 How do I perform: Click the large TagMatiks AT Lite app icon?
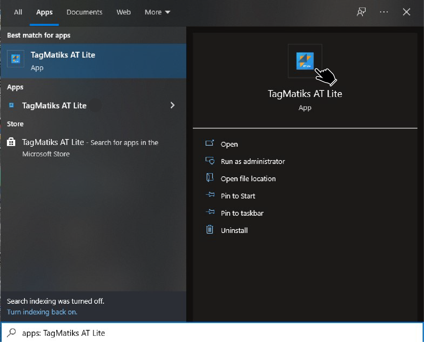(305, 61)
